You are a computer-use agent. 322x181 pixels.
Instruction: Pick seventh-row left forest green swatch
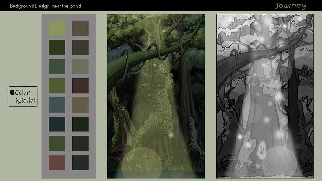pyautogui.click(x=57, y=143)
